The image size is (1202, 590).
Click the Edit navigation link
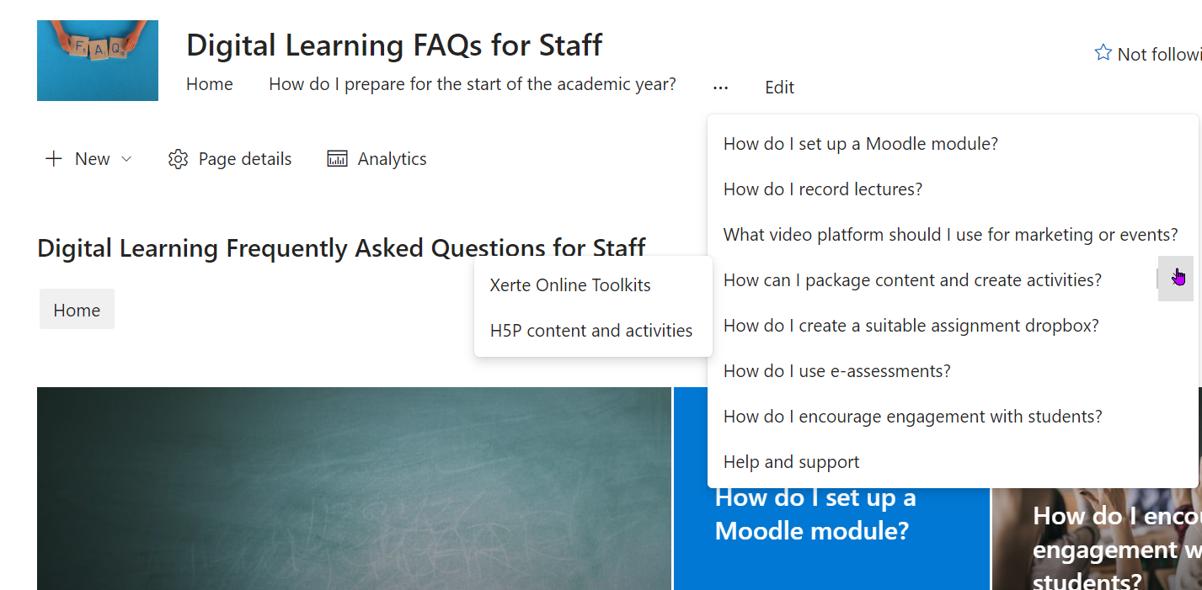[x=779, y=88]
